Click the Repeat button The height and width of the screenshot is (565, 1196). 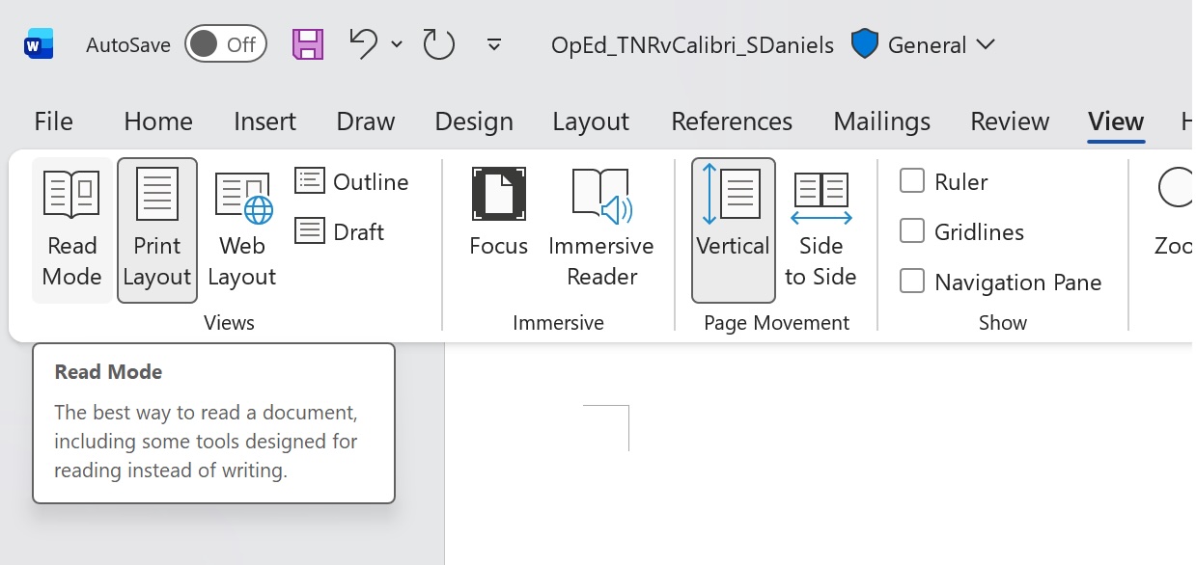pos(437,43)
